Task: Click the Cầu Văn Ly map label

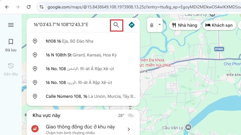Action: point(173,128)
